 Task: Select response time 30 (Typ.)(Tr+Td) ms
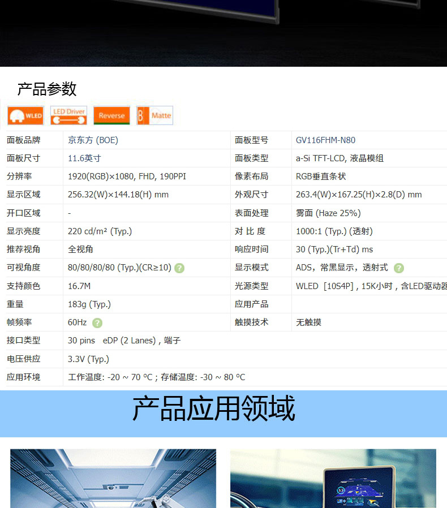tap(334, 249)
